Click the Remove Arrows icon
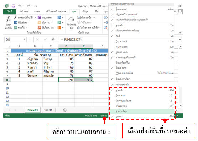198x141 pixels. [106, 27]
